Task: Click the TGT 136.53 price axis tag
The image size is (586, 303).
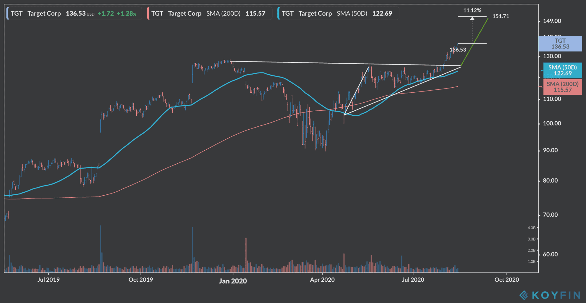Action: pos(560,43)
